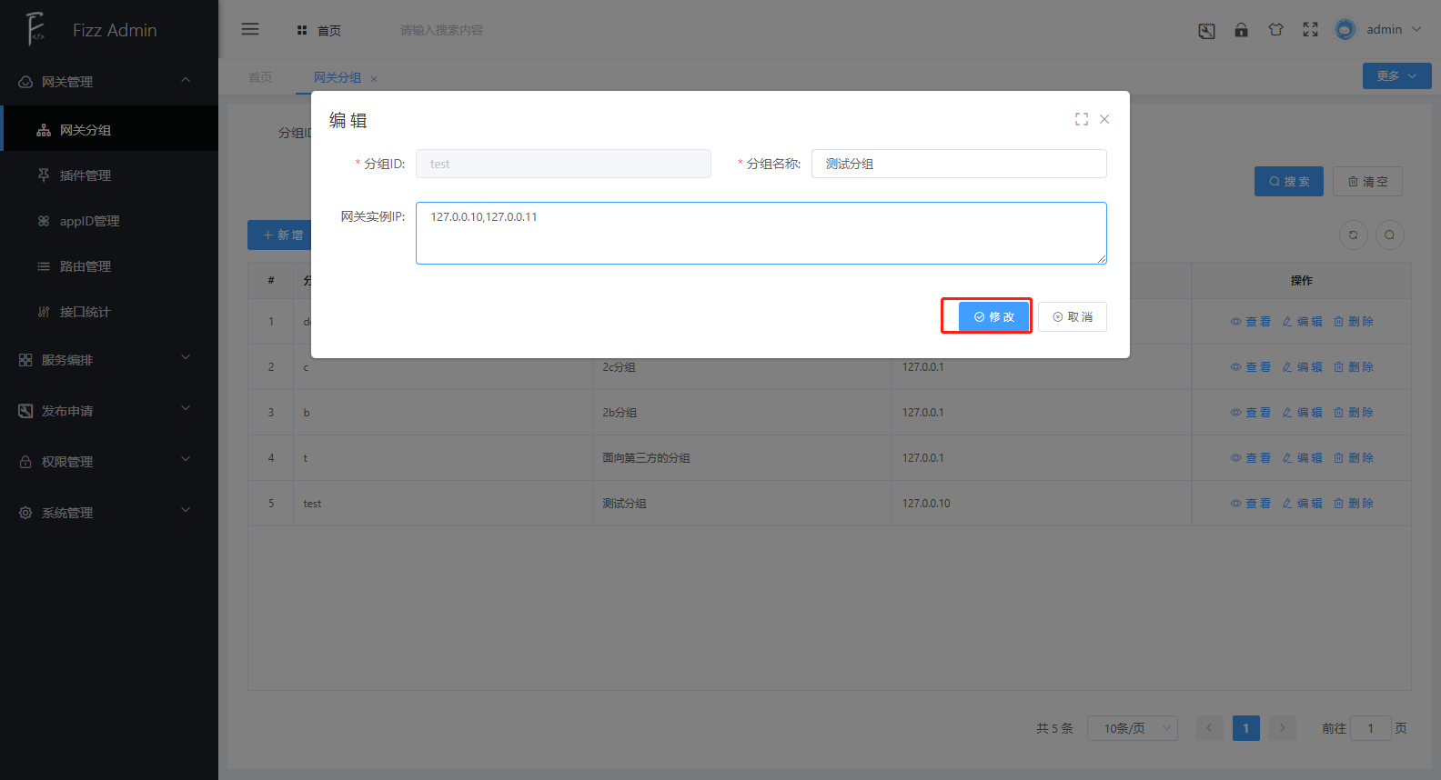Click the lock screen icon in header
Viewport: 1441px width, 780px height.
[x=1241, y=30]
